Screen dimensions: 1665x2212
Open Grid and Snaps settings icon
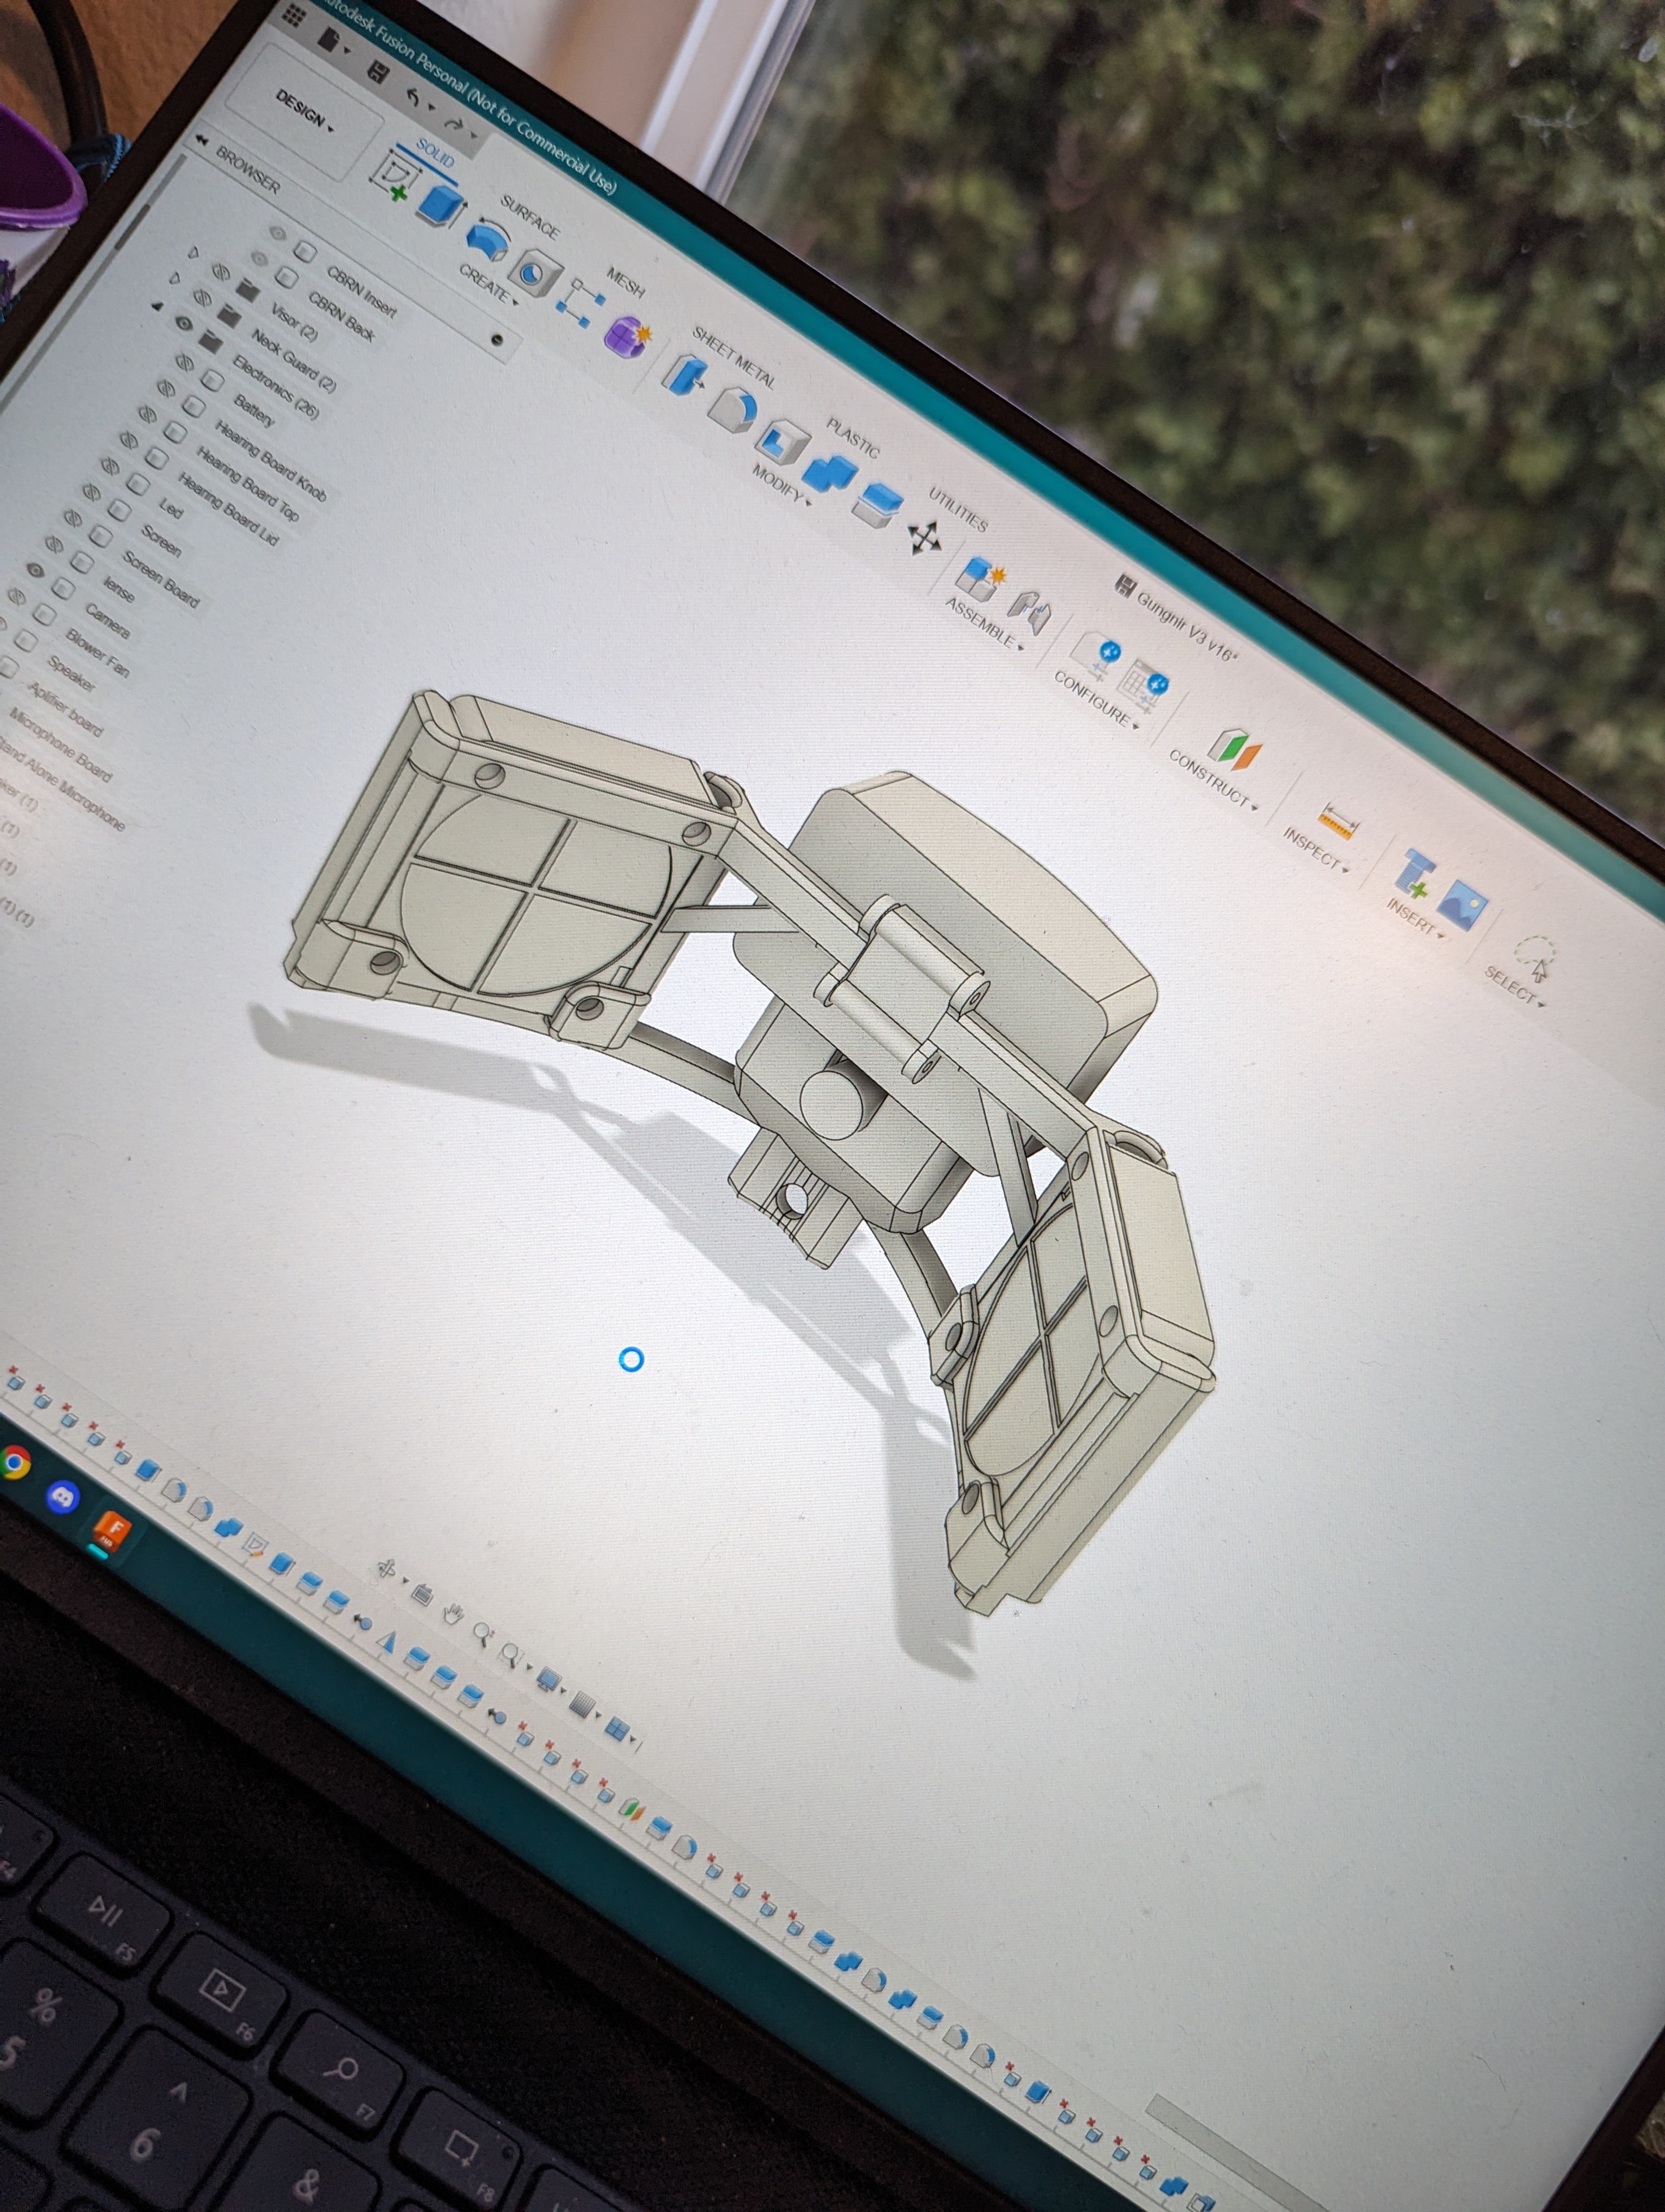point(584,1705)
